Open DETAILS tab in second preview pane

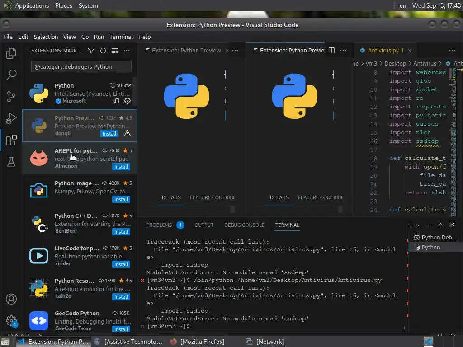[279, 197]
